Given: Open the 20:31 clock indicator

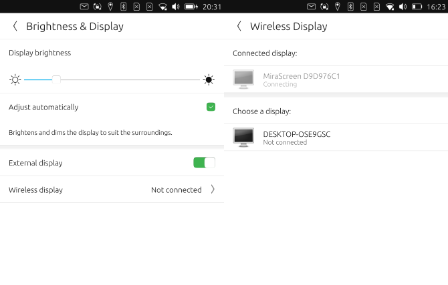Looking at the screenshot, I should click(x=212, y=7).
